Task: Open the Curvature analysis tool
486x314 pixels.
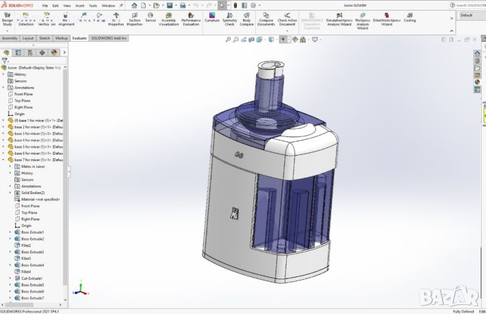Action: [212, 17]
